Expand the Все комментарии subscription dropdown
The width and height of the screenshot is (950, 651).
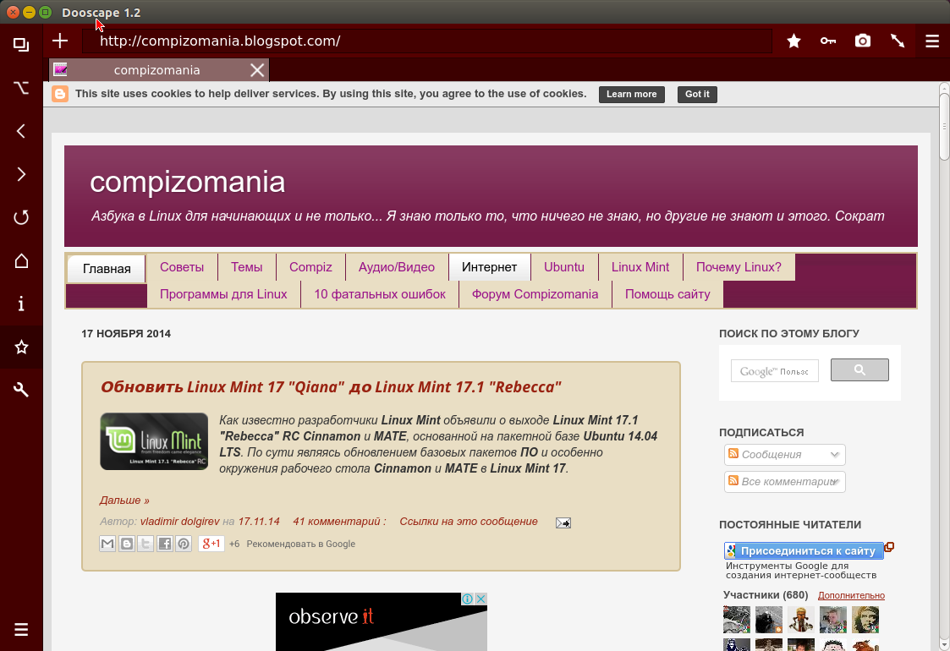pyautogui.click(x=784, y=482)
